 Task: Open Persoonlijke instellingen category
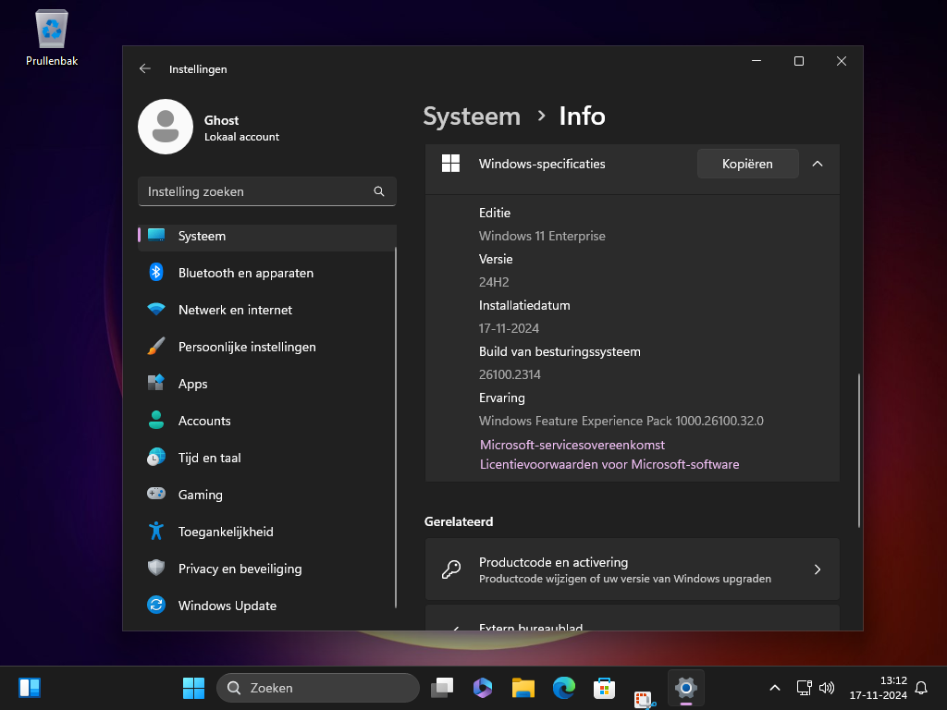(x=267, y=347)
